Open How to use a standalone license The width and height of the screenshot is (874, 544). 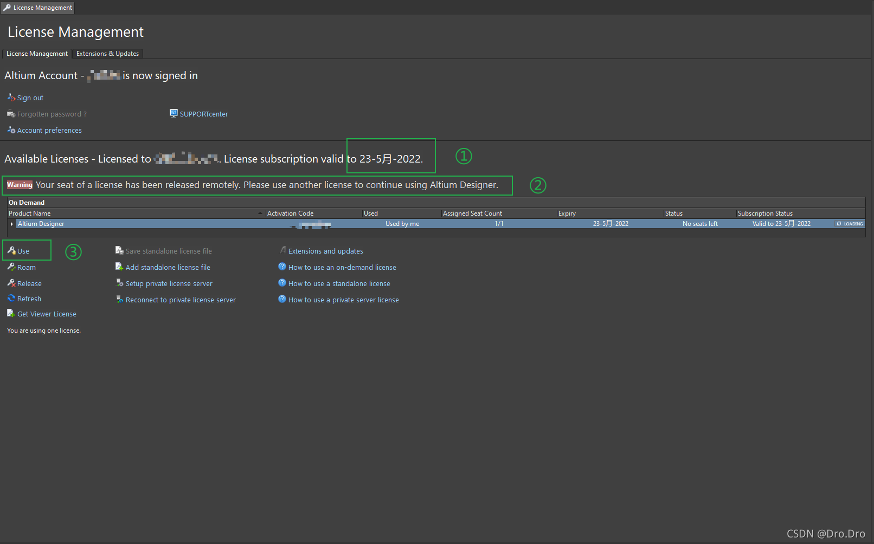click(x=339, y=283)
